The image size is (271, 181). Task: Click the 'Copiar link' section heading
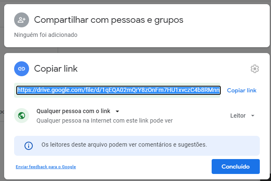coord(56,69)
